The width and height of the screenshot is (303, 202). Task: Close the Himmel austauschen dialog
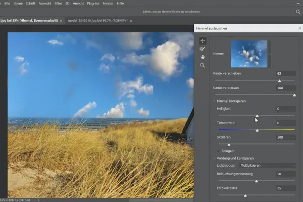[299, 28]
